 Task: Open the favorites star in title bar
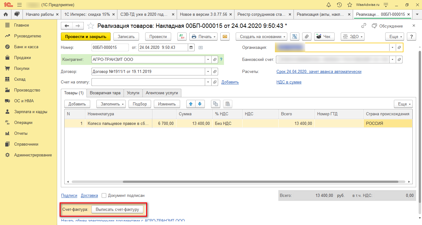coord(349,5)
